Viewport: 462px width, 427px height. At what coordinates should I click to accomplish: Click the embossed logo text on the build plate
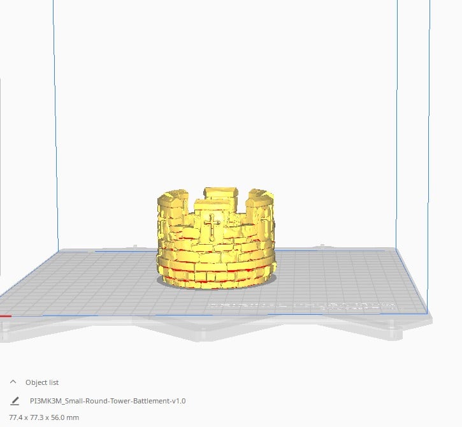[300, 306]
